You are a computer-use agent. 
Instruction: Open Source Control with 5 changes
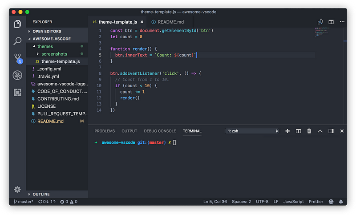pyautogui.click(x=18, y=59)
